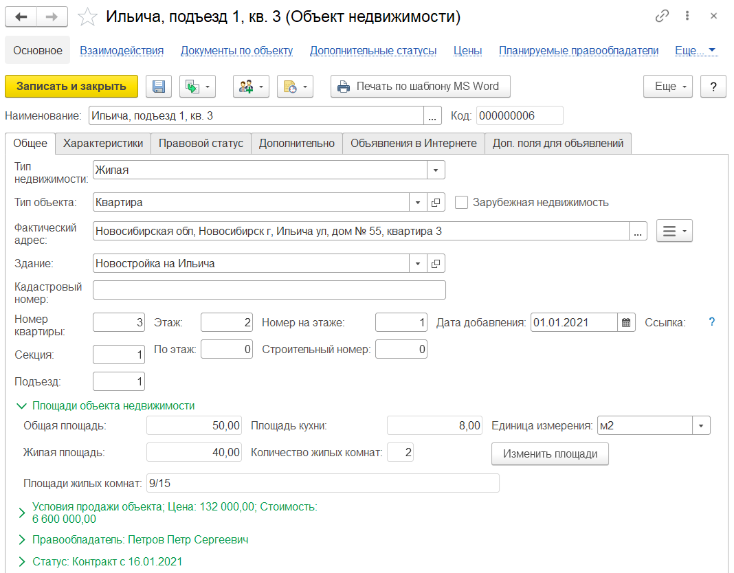Open the document-clock icon toolbar menu
The image size is (734, 573).
pyautogui.click(x=295, y=87)
